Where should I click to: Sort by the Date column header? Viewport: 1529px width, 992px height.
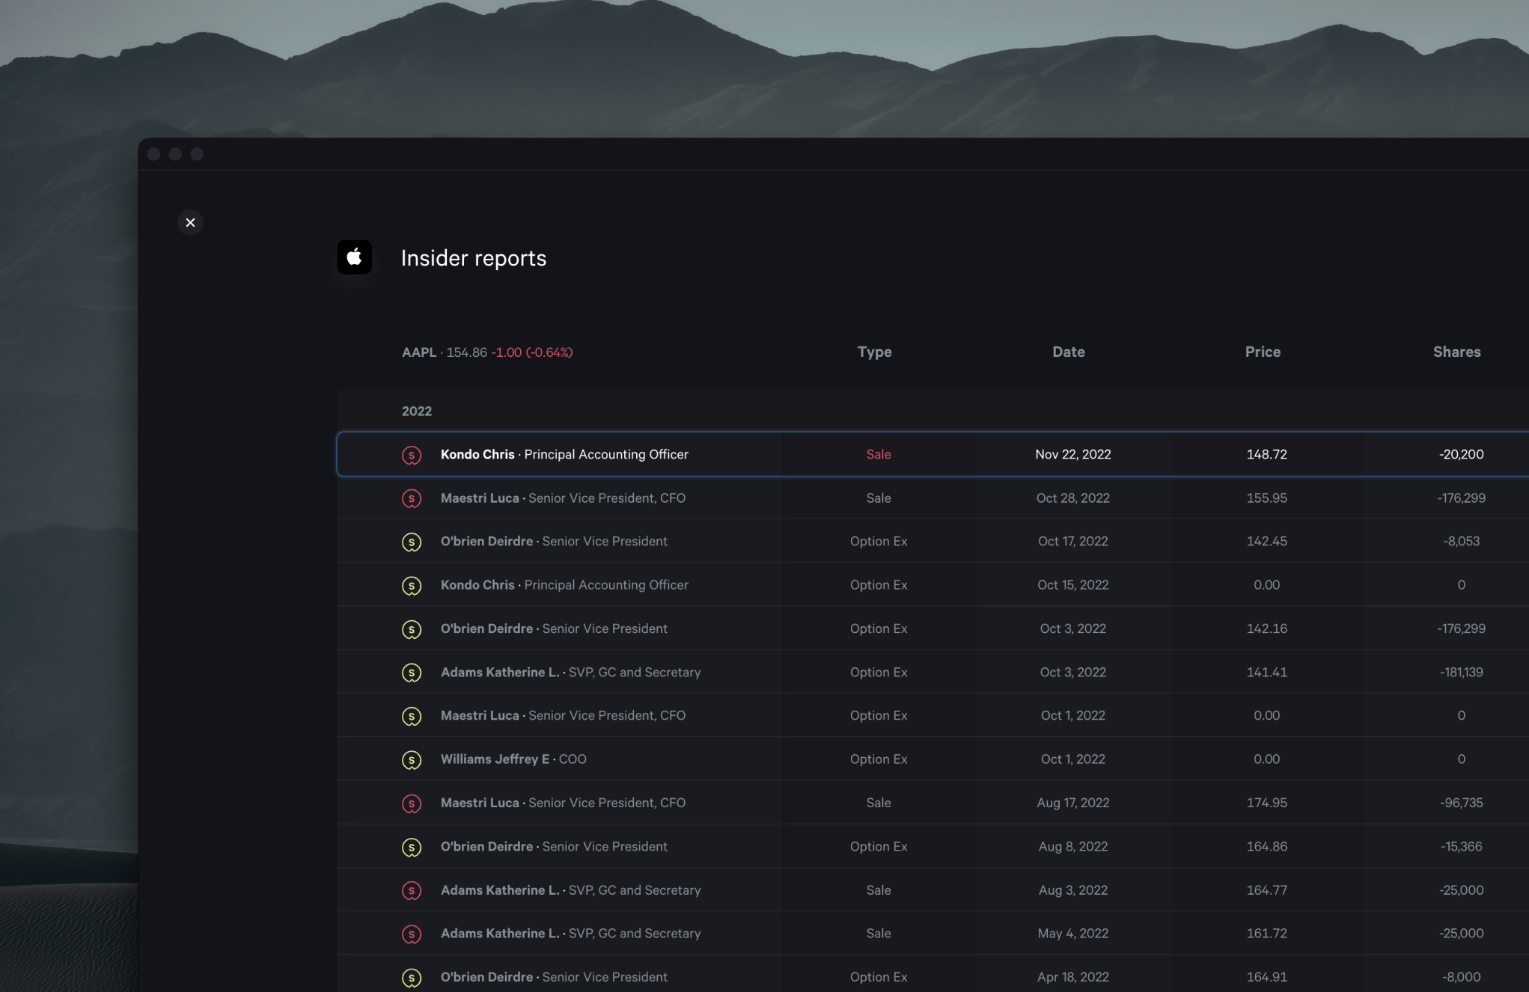pos(1068,352)
